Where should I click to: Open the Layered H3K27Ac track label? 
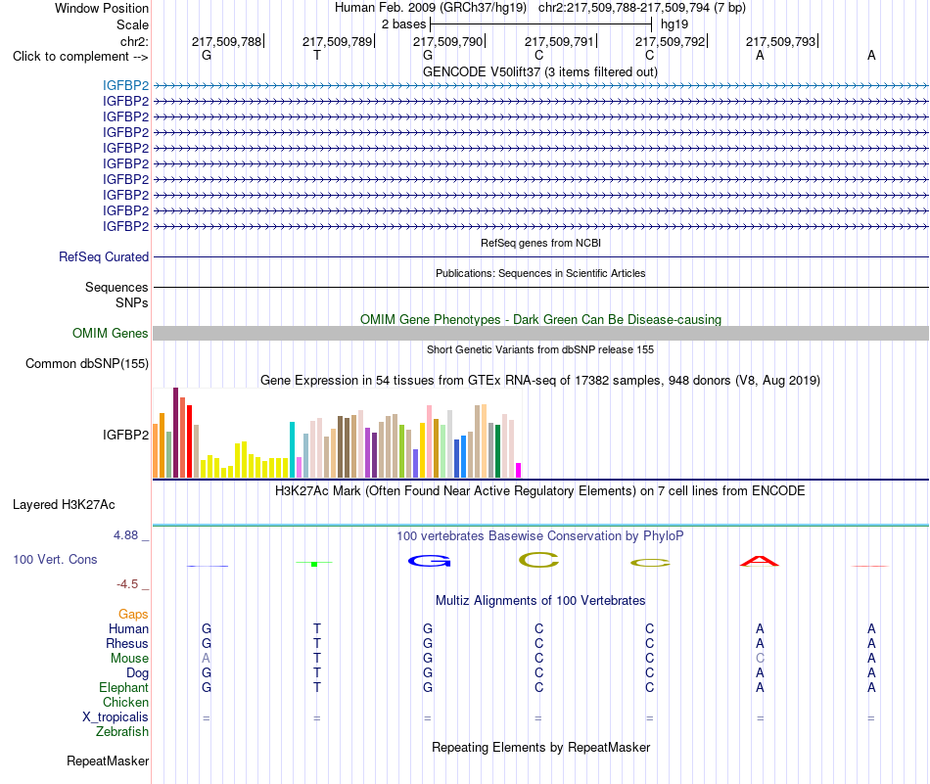point(64,505)
